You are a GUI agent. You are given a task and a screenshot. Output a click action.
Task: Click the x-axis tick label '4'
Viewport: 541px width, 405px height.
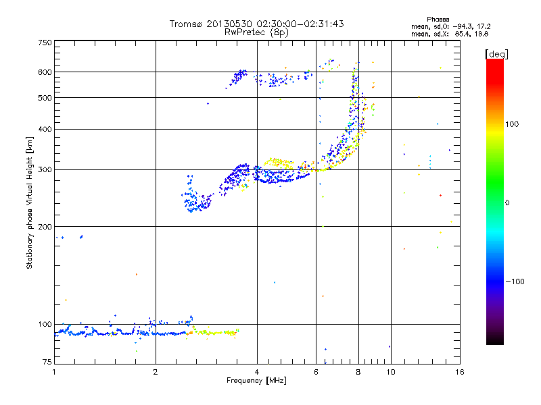(x=257, y=372)
